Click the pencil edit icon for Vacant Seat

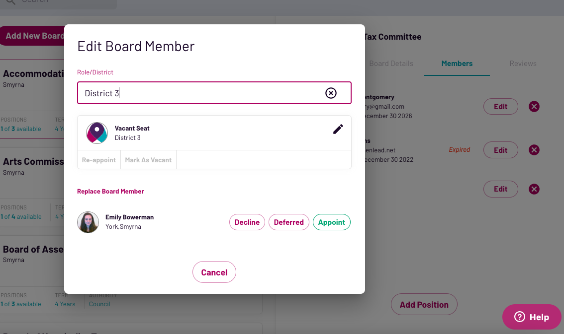[x=338, y=129]
